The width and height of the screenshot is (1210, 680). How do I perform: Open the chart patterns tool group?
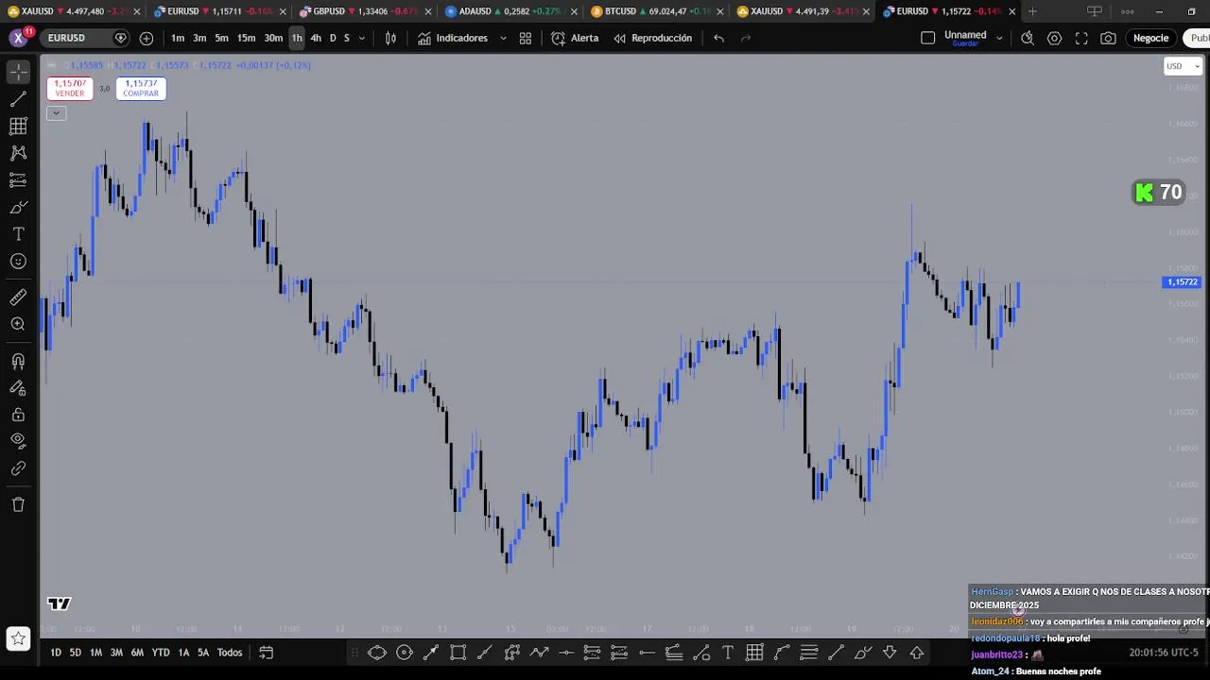(x=18, y=152)
